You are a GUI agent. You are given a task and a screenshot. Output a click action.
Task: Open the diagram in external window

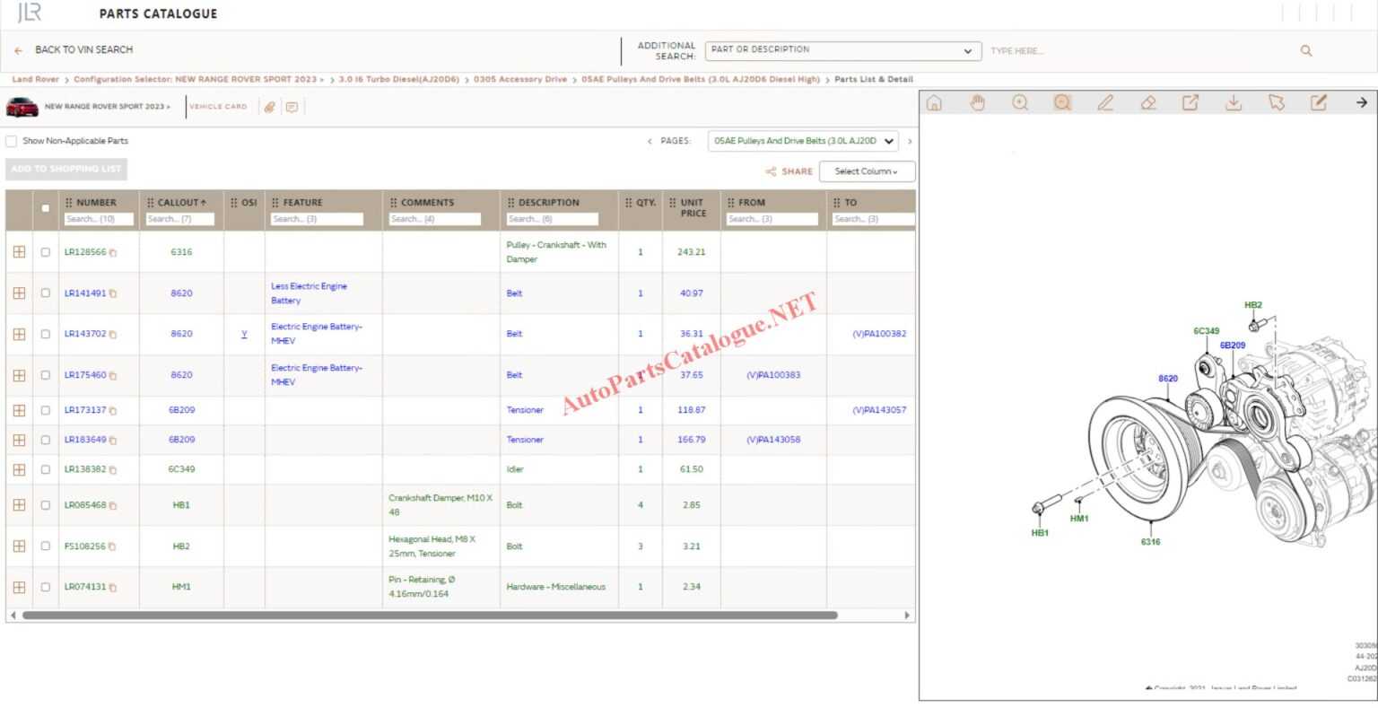pyautogui.click(x=1190, y=103)
